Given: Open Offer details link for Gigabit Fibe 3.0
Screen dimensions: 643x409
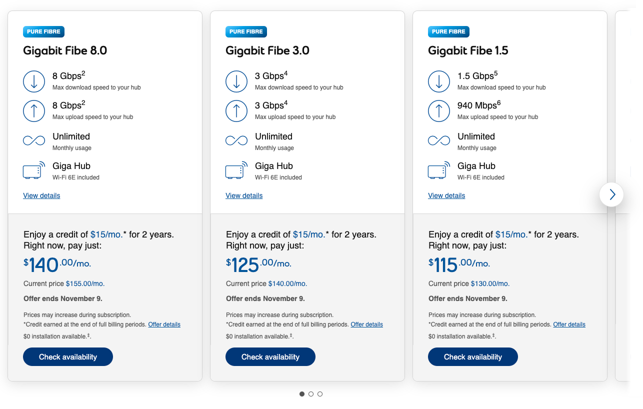Looking at the screenshot, I should [366, 324].
